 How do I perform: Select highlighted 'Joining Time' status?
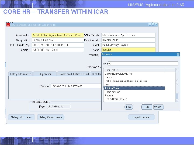[134, 88]
